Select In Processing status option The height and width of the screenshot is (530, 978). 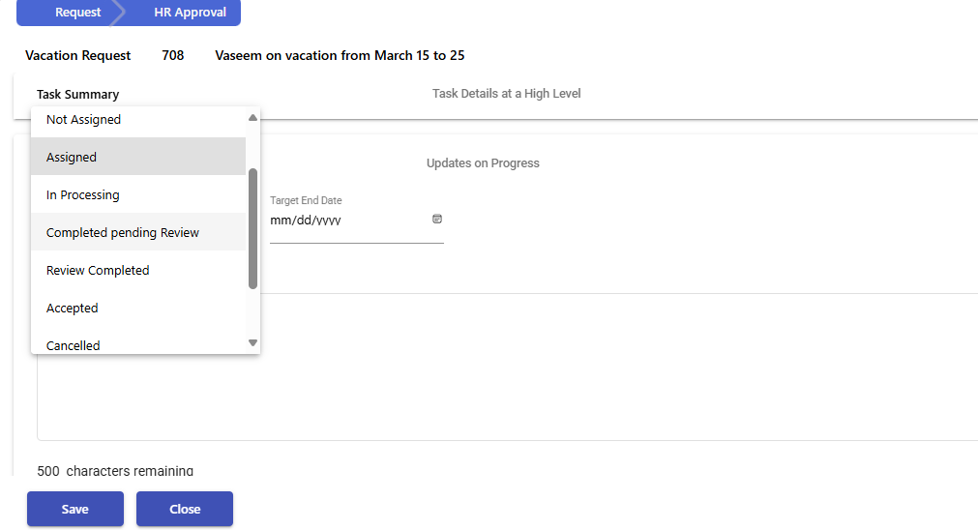(x=138, y=194)
